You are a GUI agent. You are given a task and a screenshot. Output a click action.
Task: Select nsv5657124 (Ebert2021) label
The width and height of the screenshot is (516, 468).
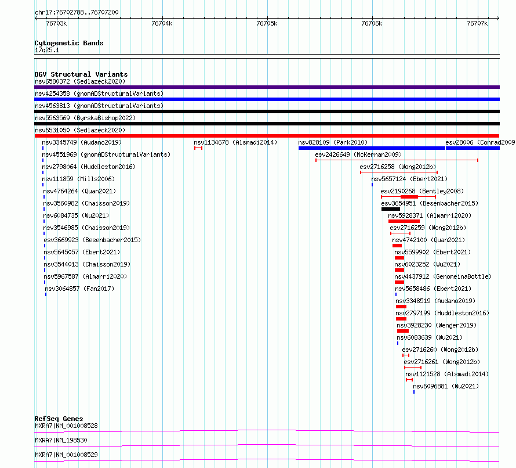click(409, 179)
